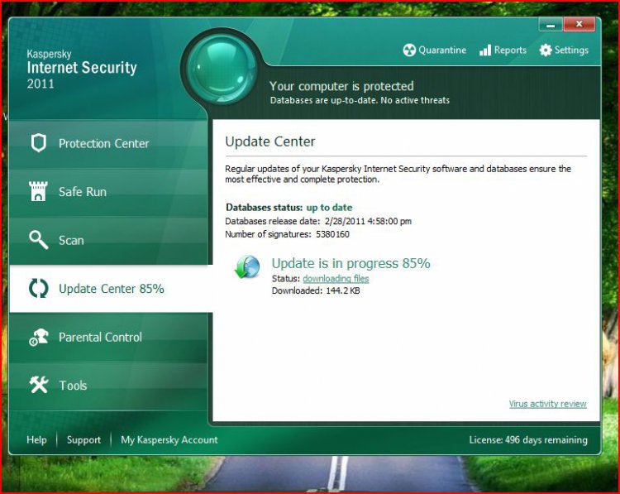Click release date 2/28/2011 4:58:00 pm
Screen dimensions: 620x494
368,221
